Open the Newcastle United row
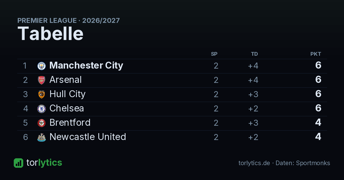Viewport: 344px width, 180px height. pyautogui.click(x=172, y=137)
